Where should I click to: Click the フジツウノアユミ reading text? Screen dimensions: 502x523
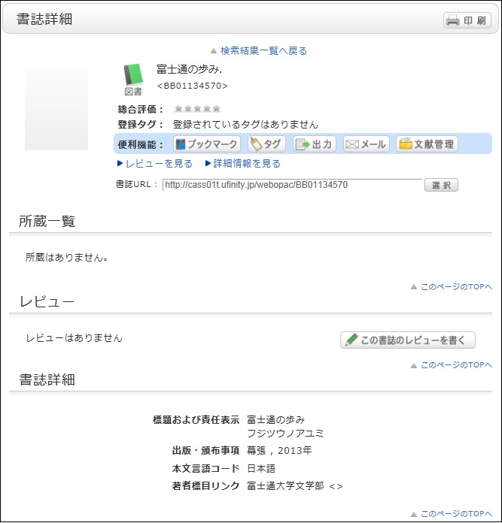click(x=285, y=434)
